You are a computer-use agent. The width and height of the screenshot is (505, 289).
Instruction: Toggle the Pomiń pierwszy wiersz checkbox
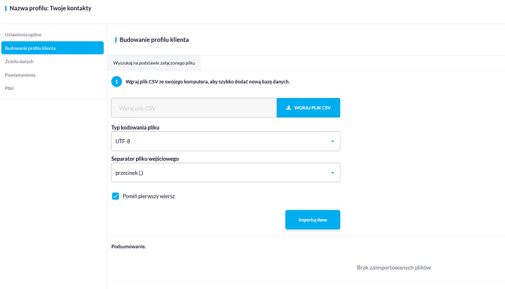tap(115, 196)
